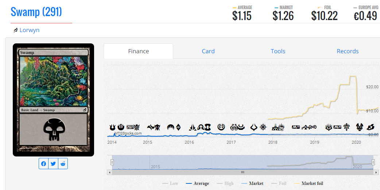380x190 pixels.
Task: Click the Swamp card image
Action: pyautogui.click(x=53, y=100)
